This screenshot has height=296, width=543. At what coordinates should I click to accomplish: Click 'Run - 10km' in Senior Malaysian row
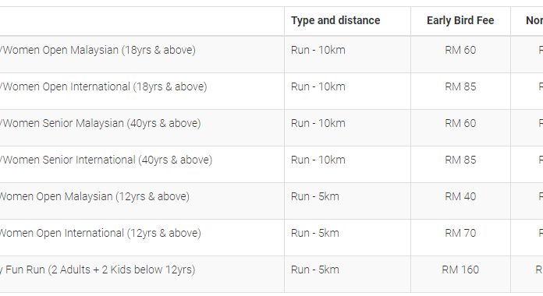click(x=318, y=123)
